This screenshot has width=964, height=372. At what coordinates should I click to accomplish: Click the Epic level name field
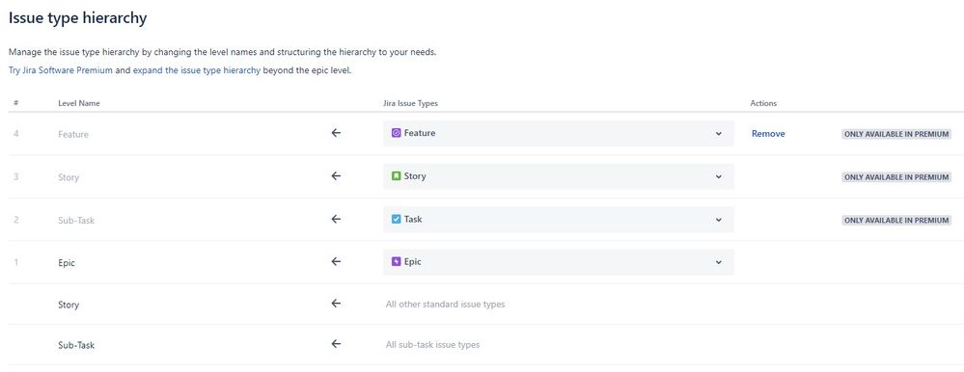point(67,263)
